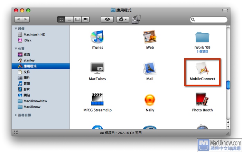
Task: Go back with the left arrow
Action: coord(18,19)
